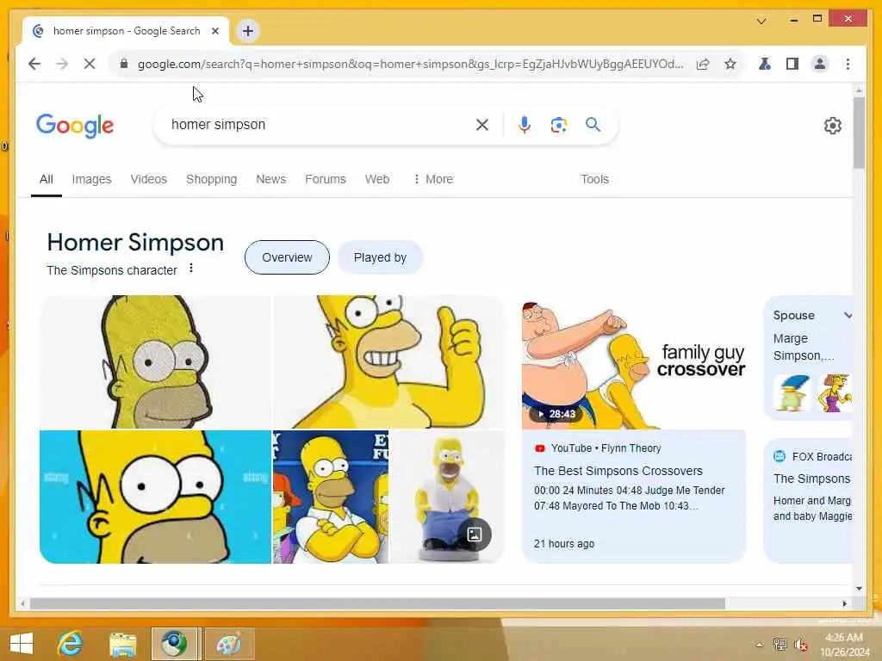Switch to Images results tab
Screen dimensions: 882x661
point(91,179)
